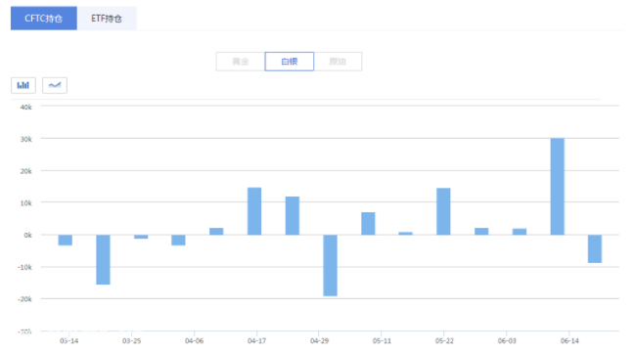Select the 白银 commodity option
Viewport: 635px width, 353px height.
(290, 62)
